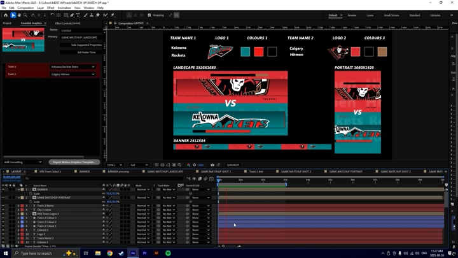The width and height of the screenshot is (458, 258).
Task: Hide the City 2 name layer eye
Action: click(3, 210)
